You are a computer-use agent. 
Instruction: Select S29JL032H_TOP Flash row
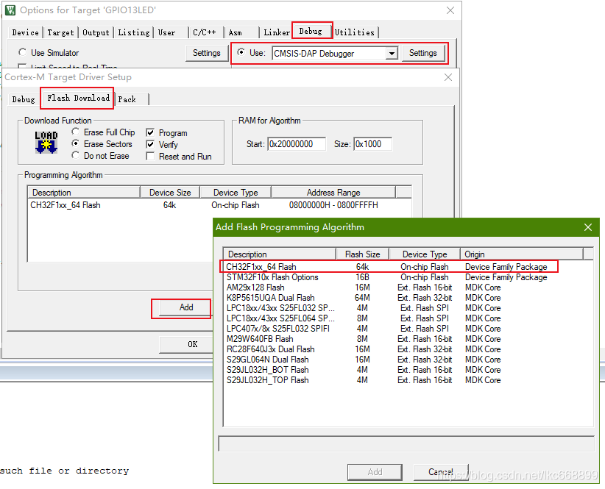[408, 380]
